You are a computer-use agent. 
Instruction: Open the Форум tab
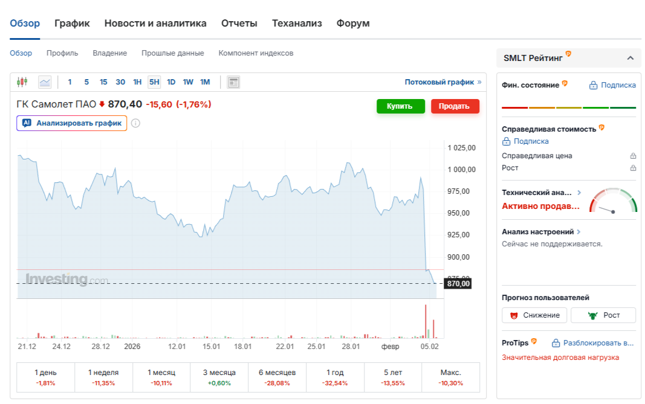point(353,24)
